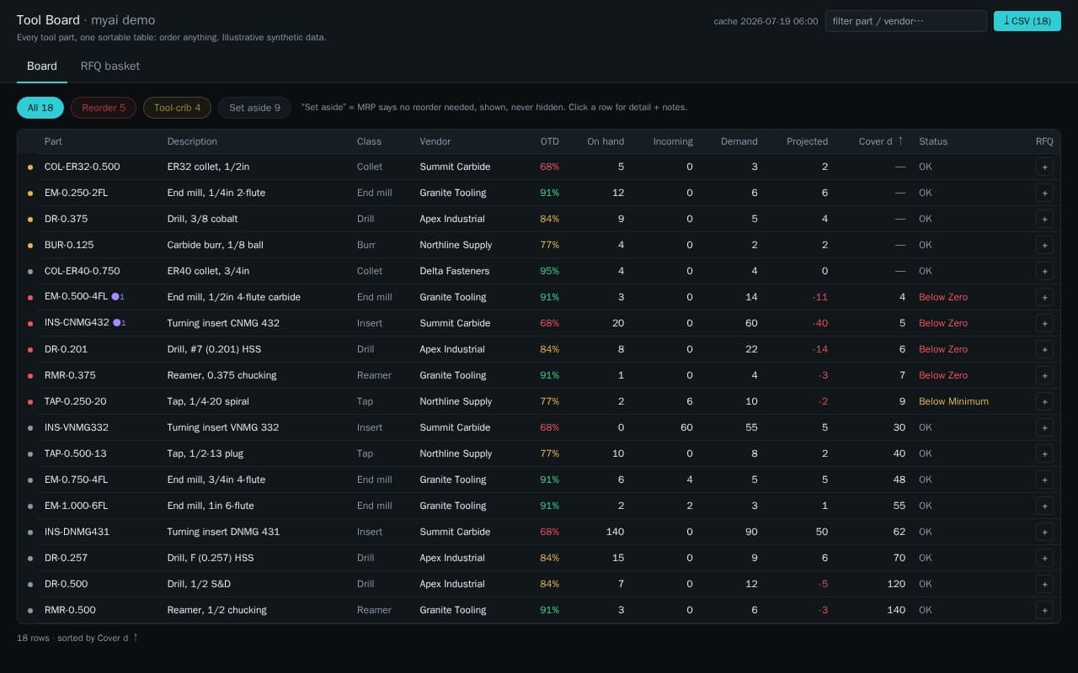Click the plus icon in the DR-0.257 row

click(1044, 558)
